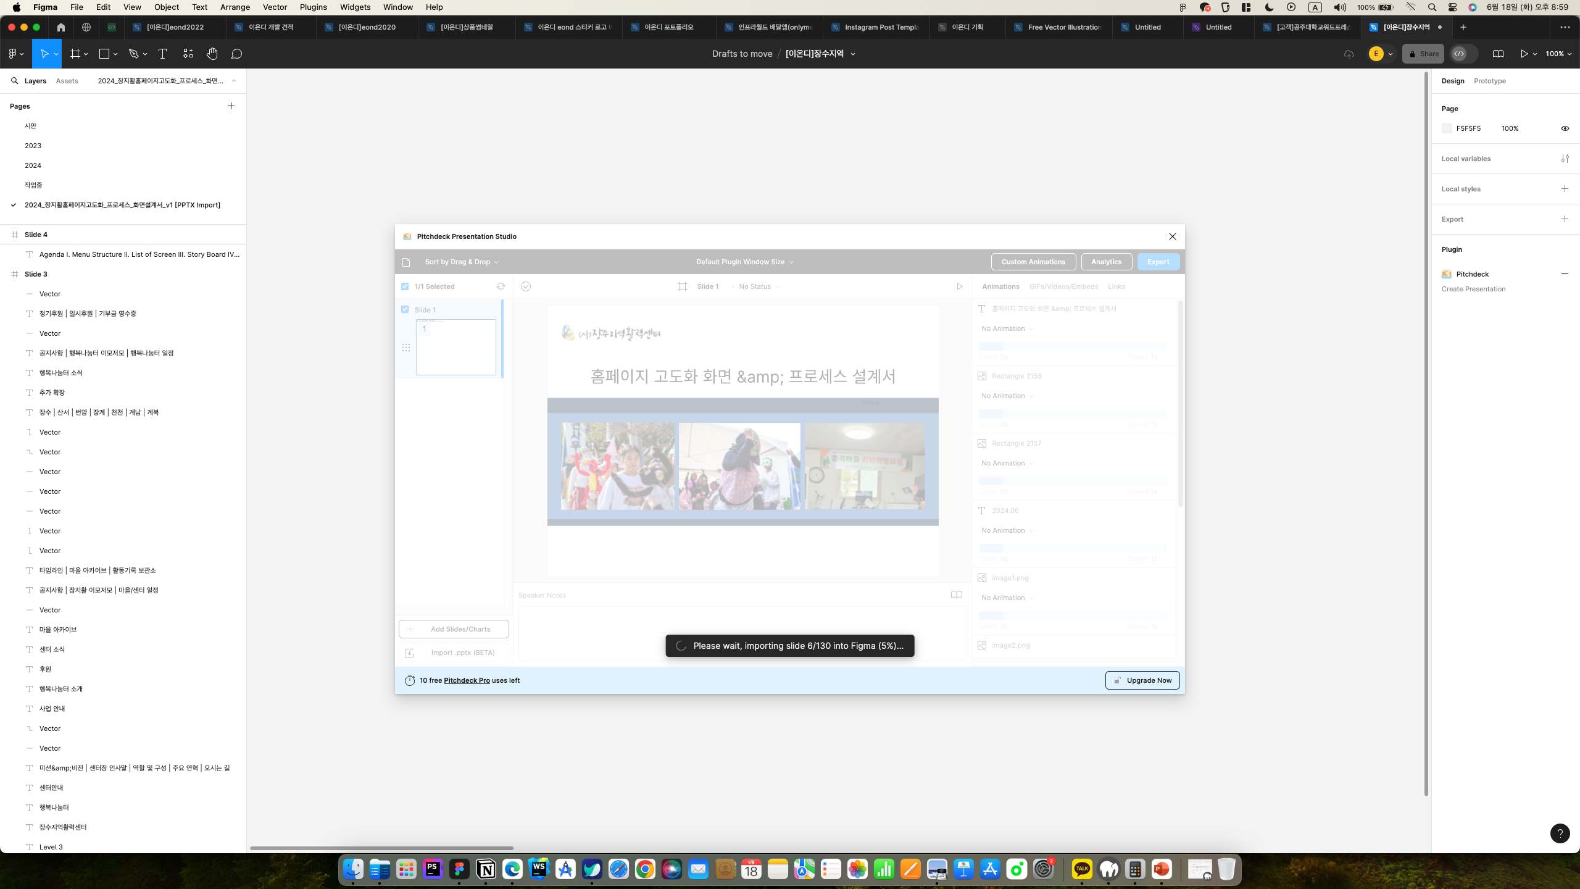Play the slide preview in Pitchdeck
1580x889 pixels.
[959, 286]
